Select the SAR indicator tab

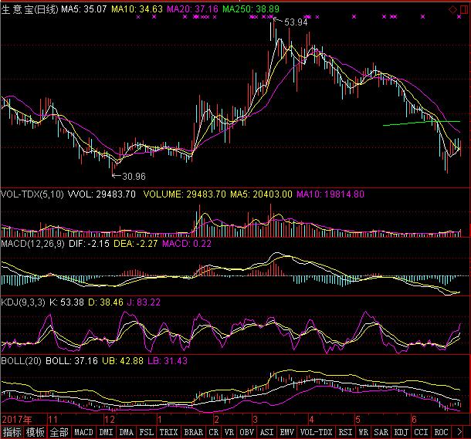pyautogui.click(x=381, y=432)
